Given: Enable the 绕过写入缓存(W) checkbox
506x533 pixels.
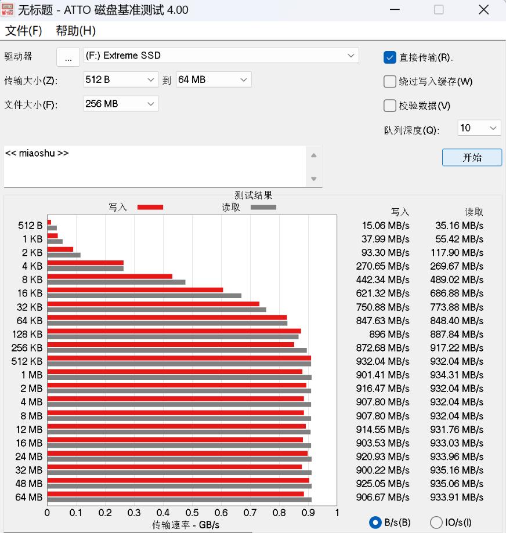Looking at the screenshot, I should 389,81.
